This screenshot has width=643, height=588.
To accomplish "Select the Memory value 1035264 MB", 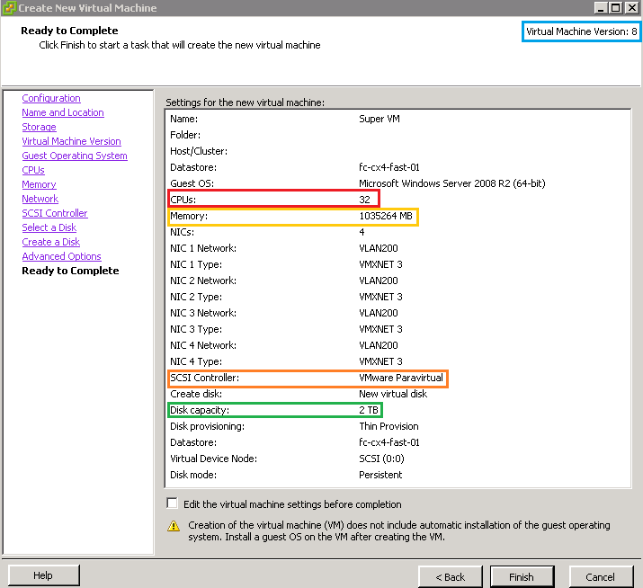I will [386, 216].
